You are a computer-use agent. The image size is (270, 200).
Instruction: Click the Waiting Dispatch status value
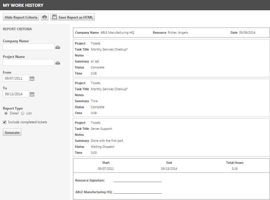pos(103,147)
